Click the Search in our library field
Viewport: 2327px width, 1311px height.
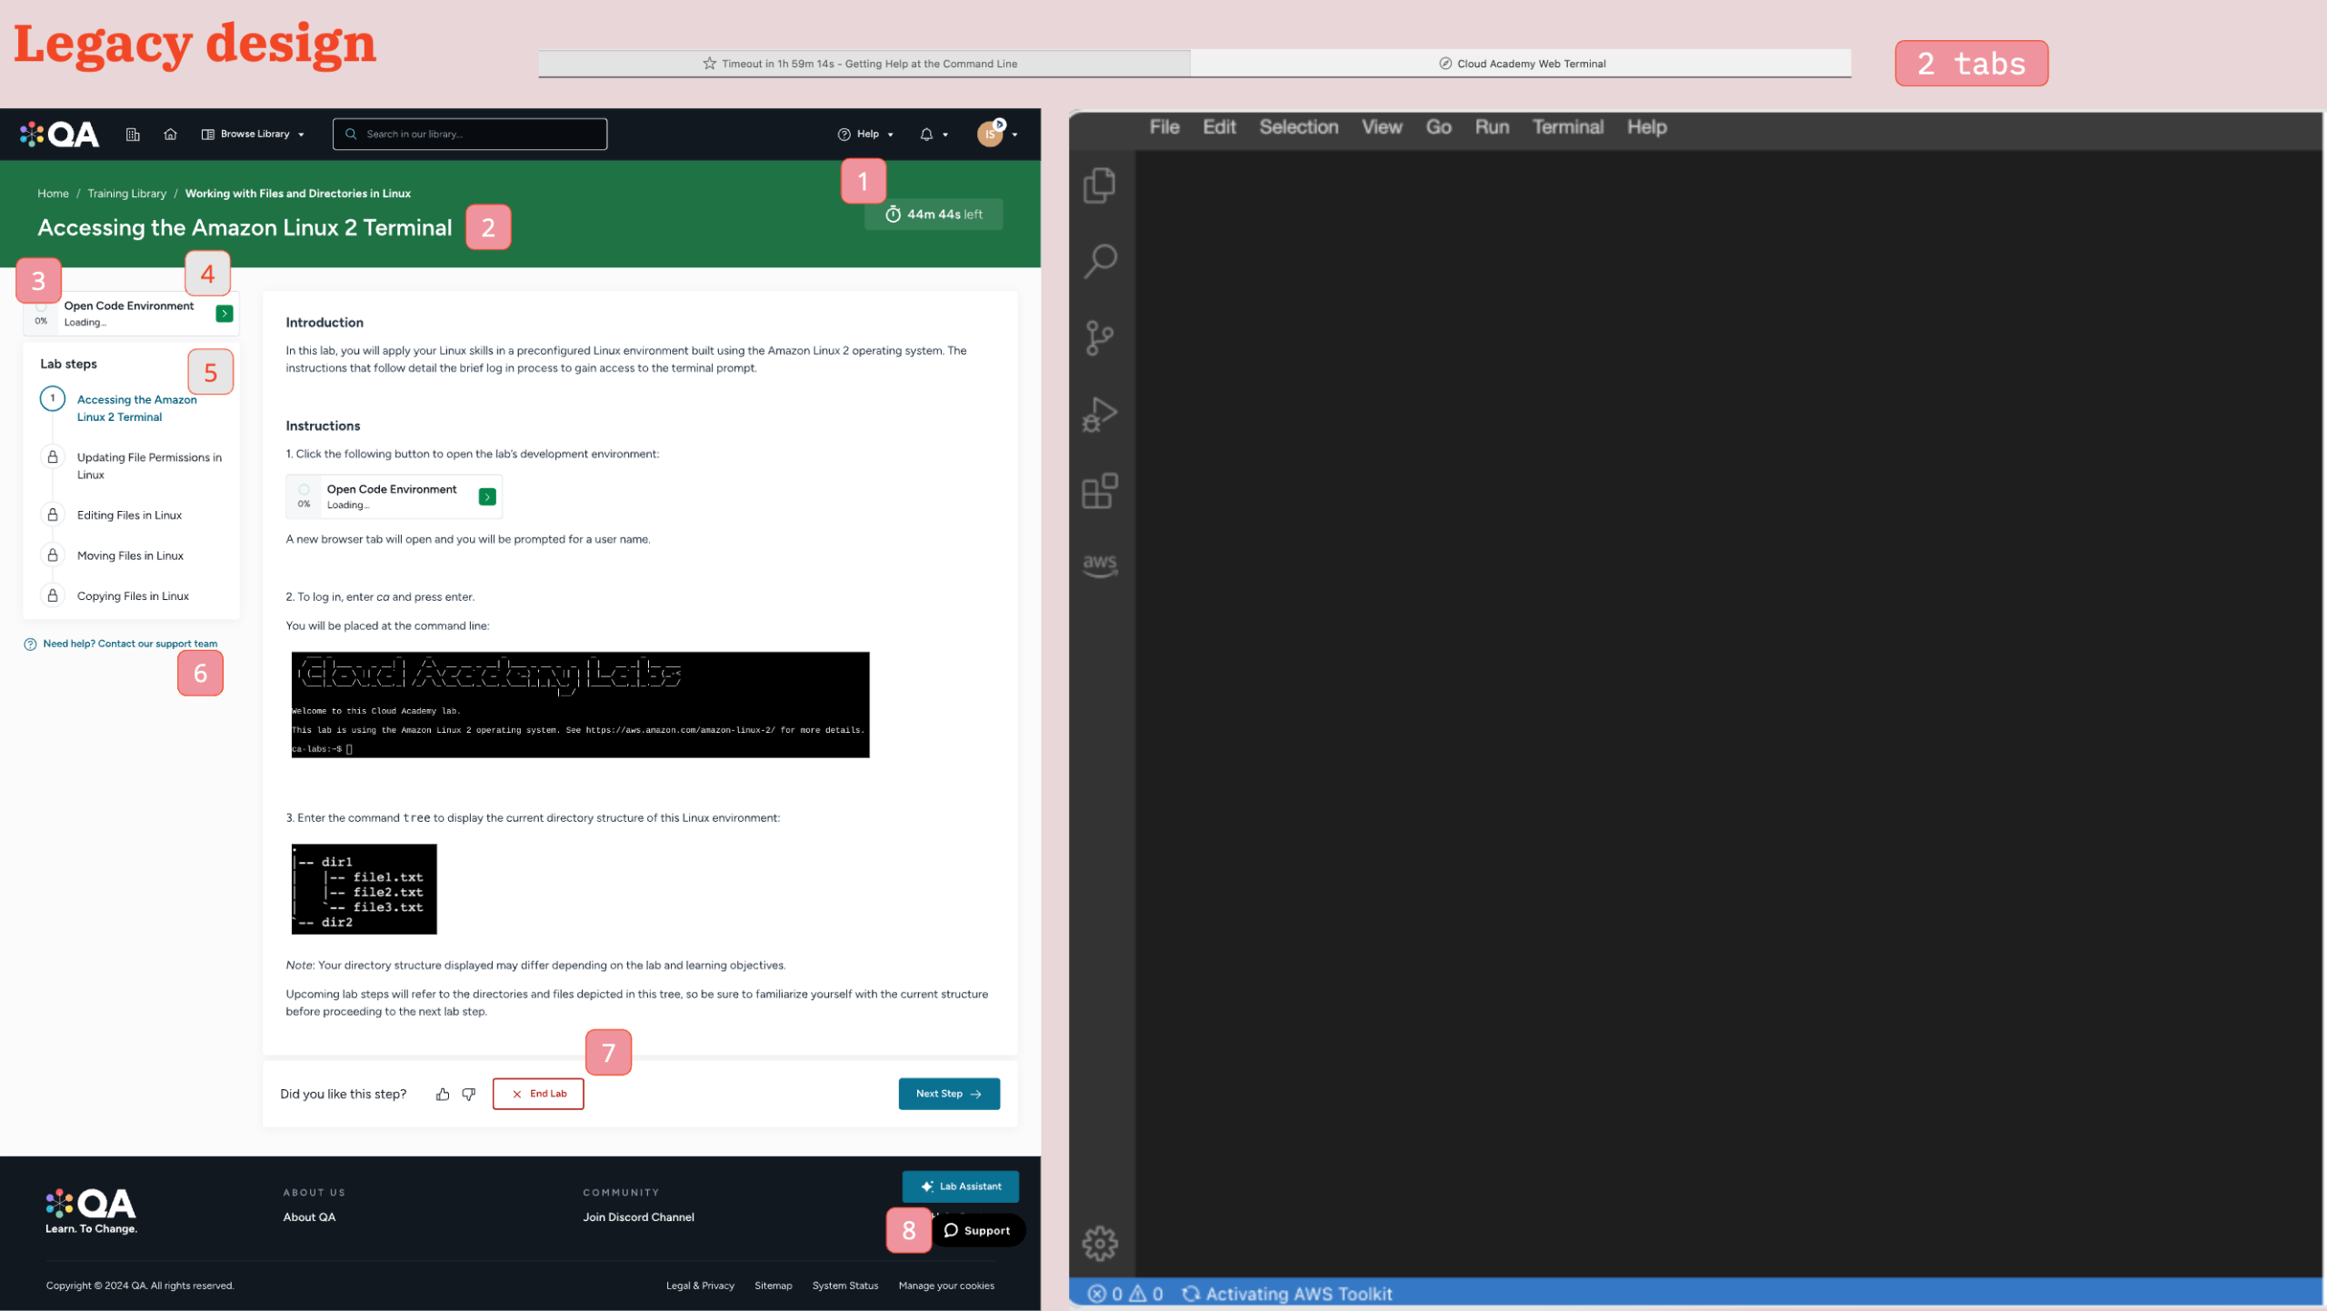point(470,135)
